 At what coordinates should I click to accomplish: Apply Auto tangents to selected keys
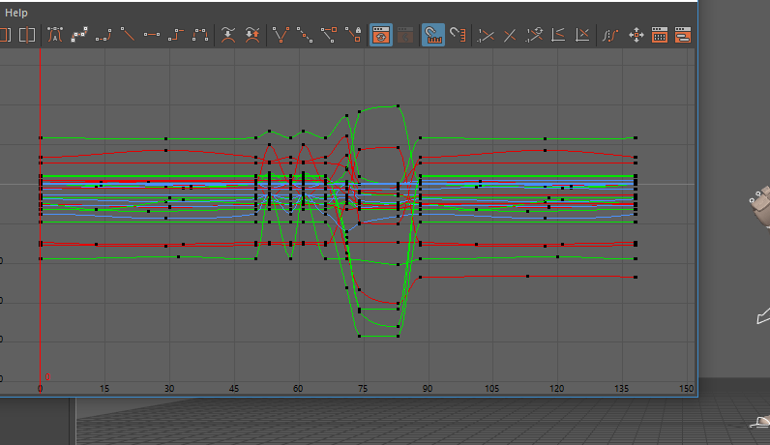point(55,35)
